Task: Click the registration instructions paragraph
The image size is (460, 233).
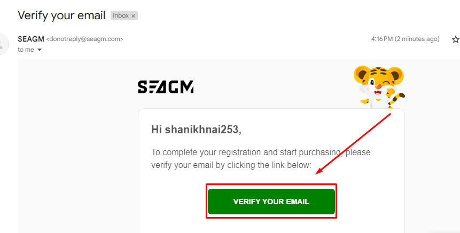Action: pyautogui.click(x=261, y=159)
